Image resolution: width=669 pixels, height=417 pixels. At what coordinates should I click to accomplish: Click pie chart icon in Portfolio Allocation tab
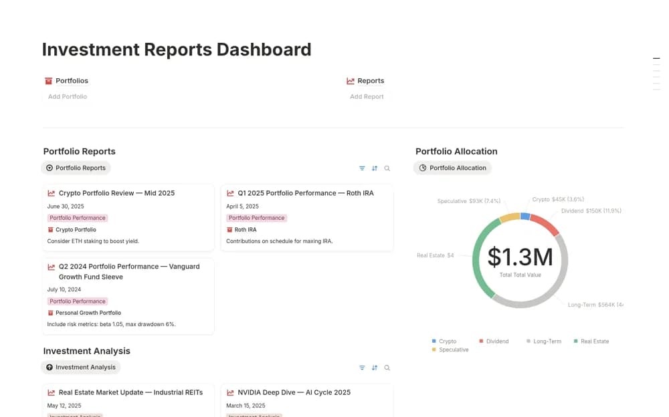(x=422, y=168)
